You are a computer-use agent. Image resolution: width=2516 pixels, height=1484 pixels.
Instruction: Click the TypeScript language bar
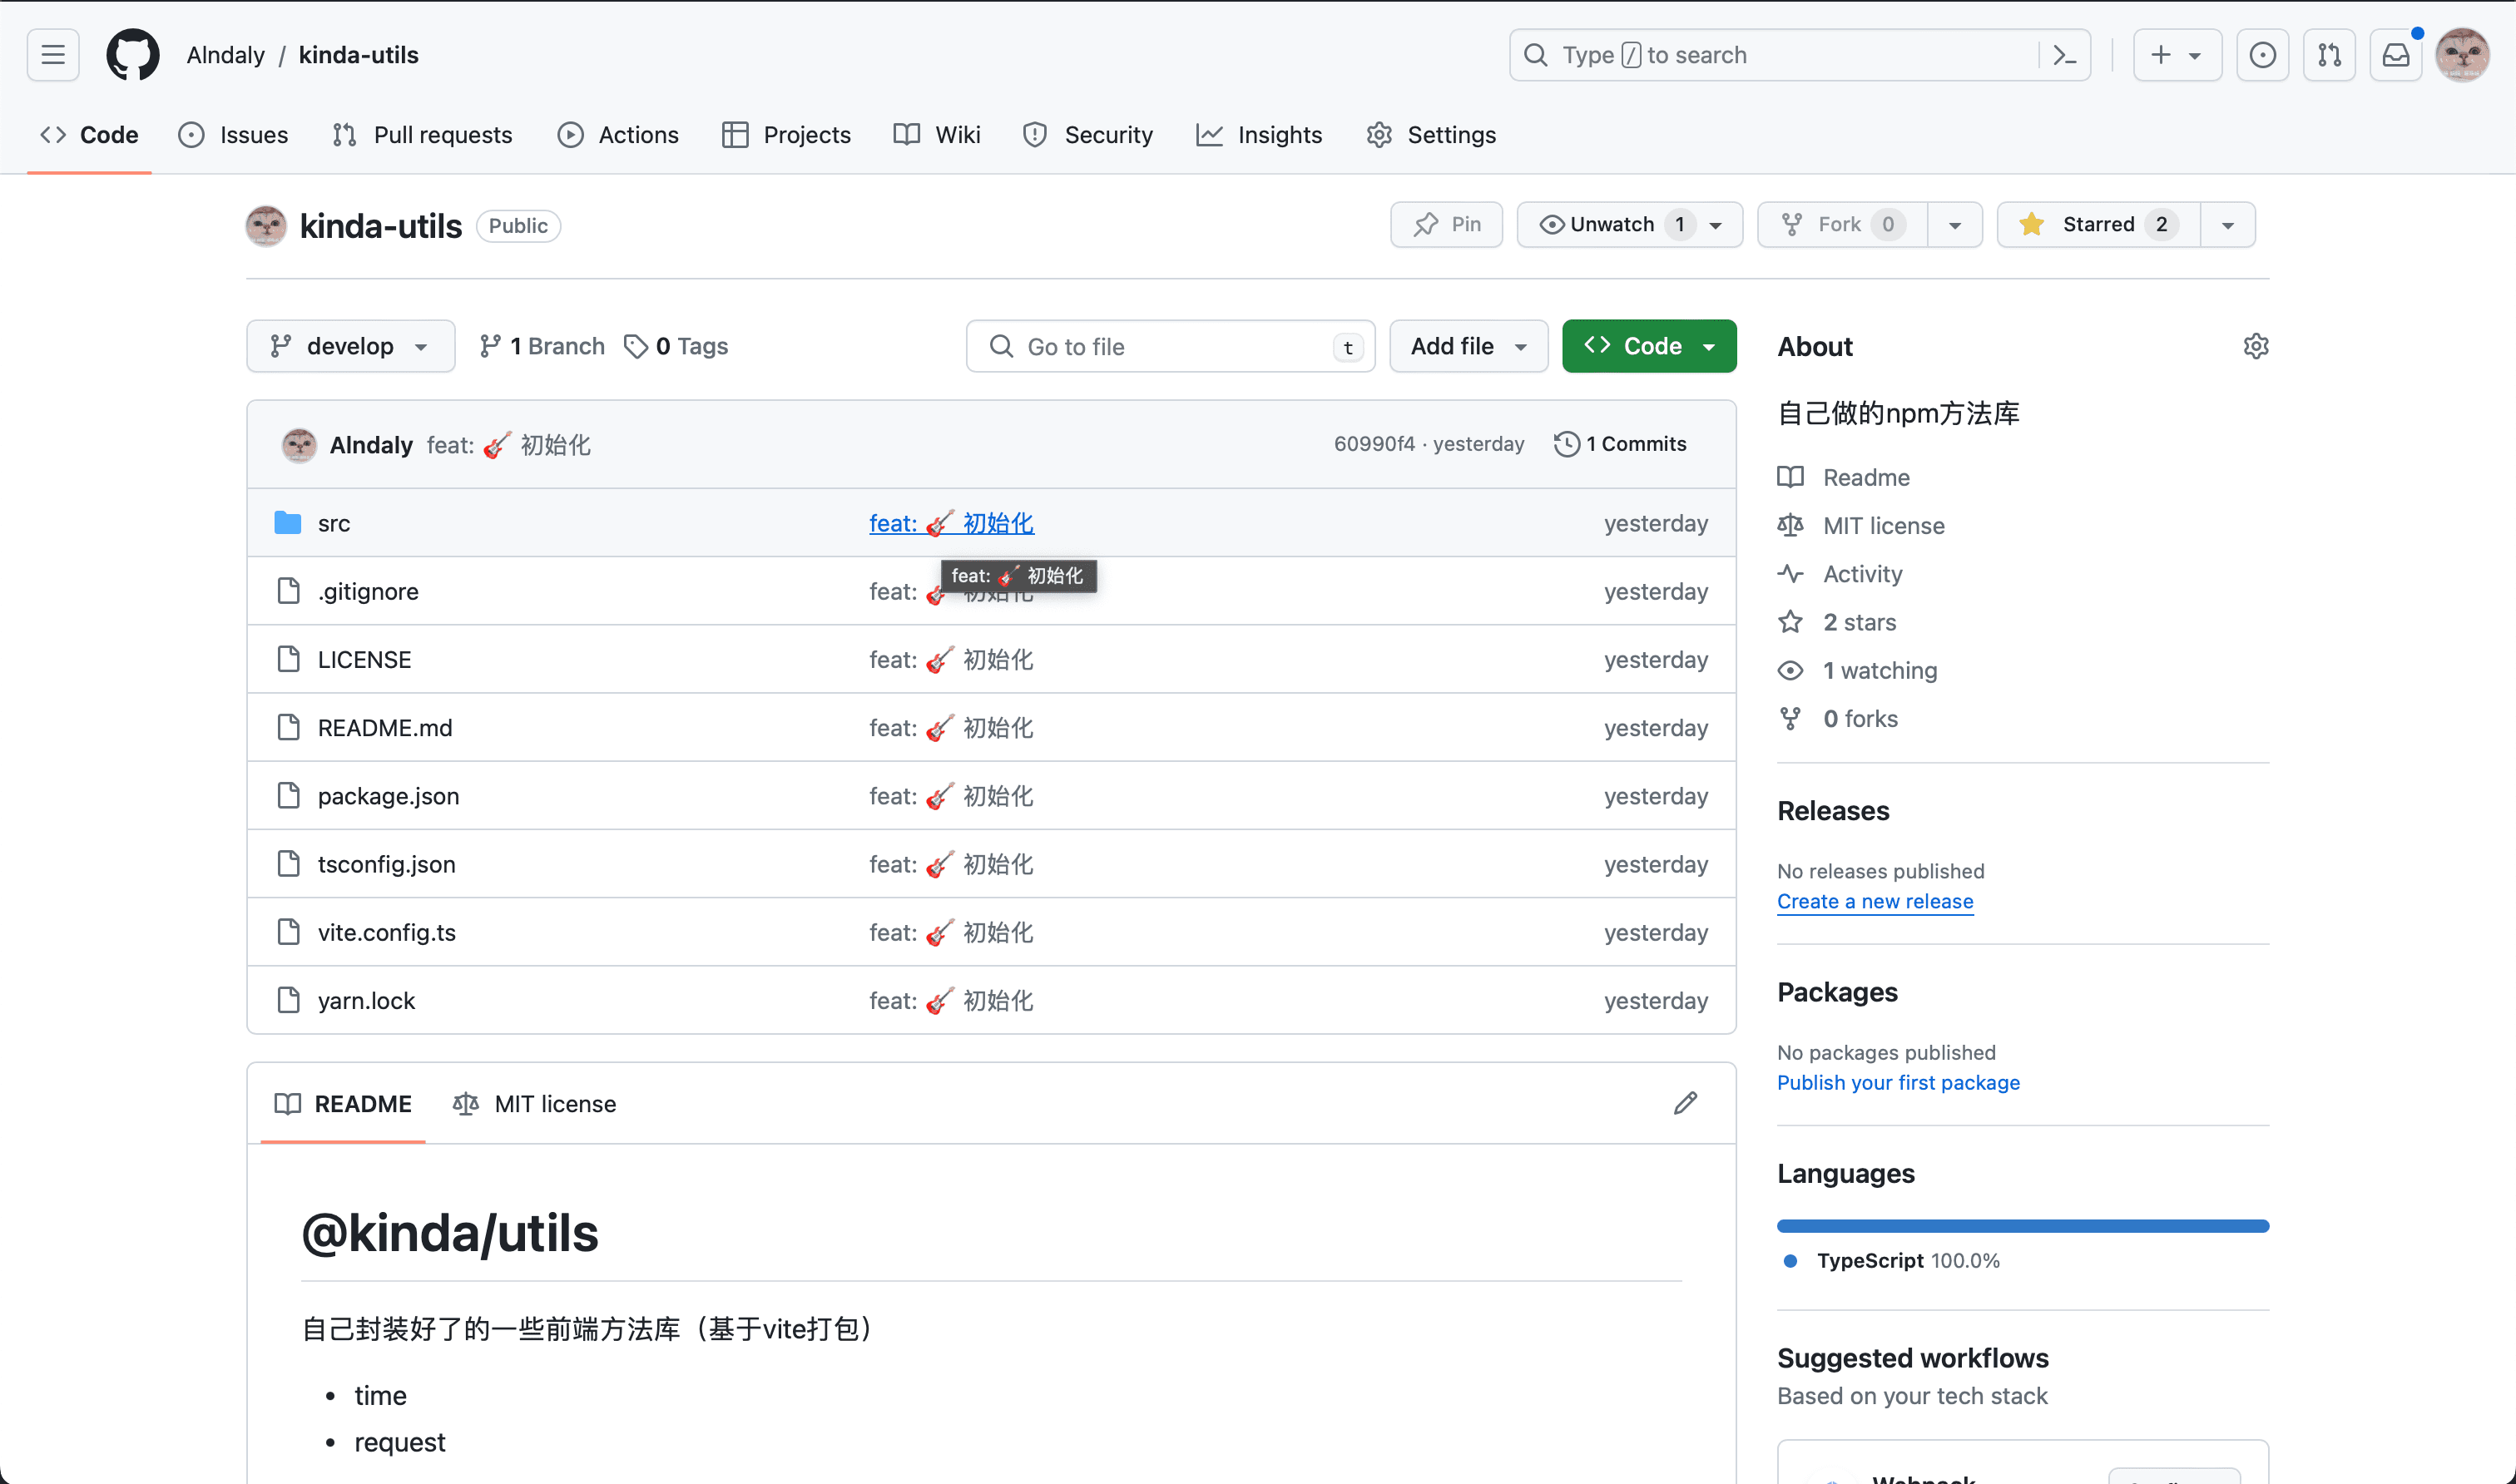pos(2022,1225)
